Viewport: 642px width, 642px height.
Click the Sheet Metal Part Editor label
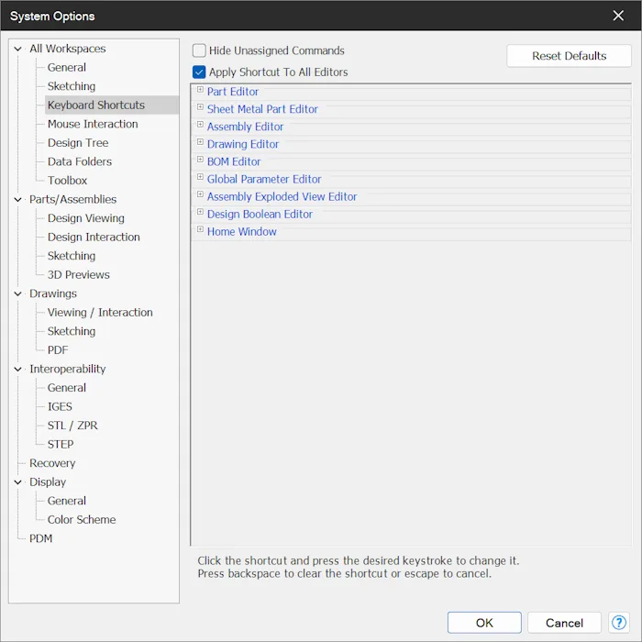262,109
